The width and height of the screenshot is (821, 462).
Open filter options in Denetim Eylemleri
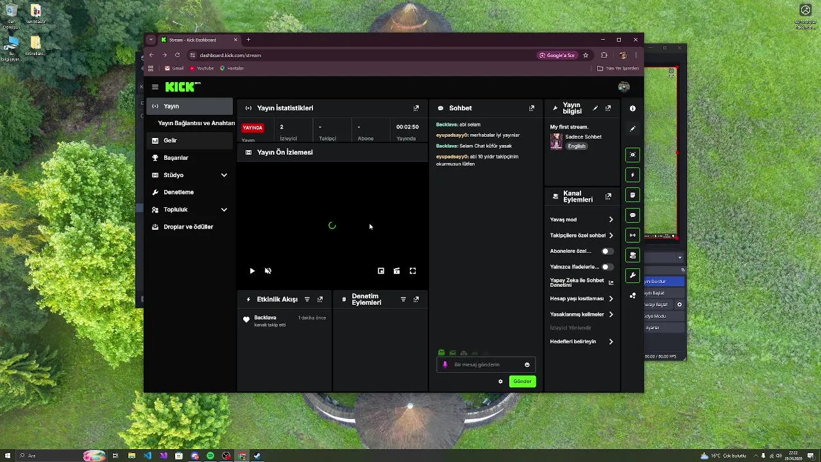coord(403,299)
